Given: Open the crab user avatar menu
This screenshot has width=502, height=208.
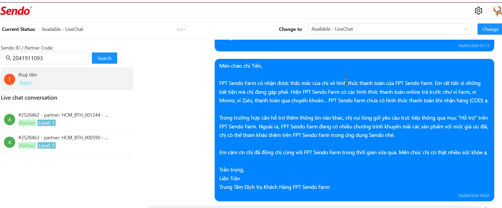Looking at the screenshot, I should (x=497, y=11).
